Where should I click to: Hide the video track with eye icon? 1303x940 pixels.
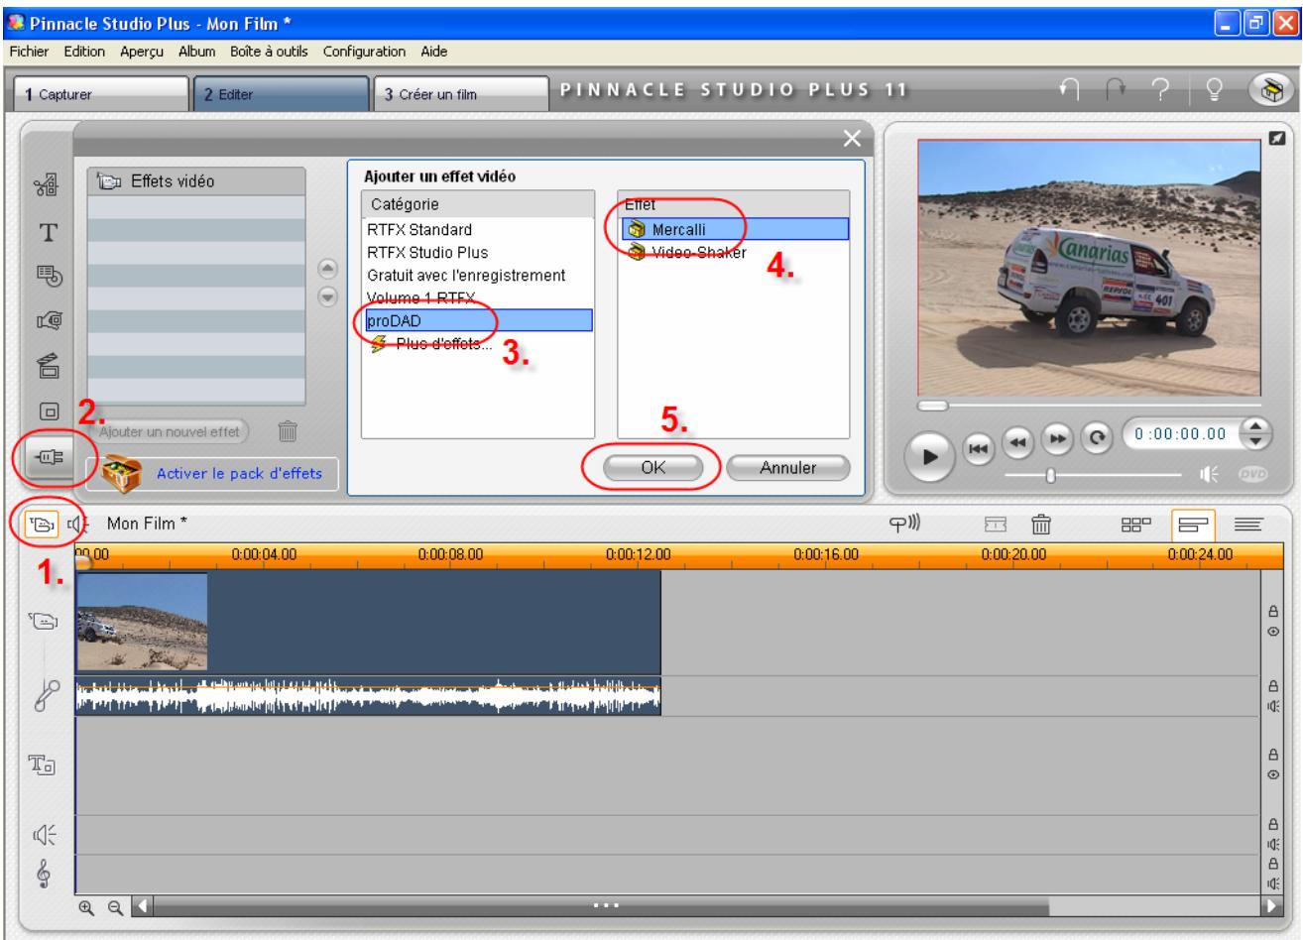coord(1272,631)
